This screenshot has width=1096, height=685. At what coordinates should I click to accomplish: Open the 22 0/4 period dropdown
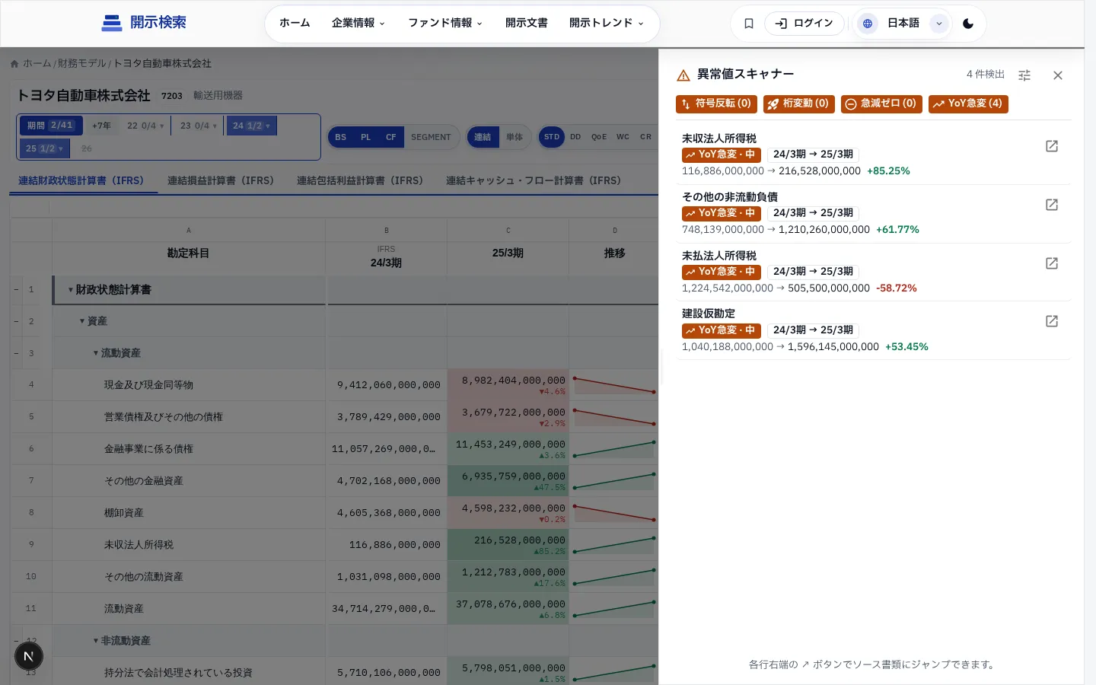pos(145,126)
